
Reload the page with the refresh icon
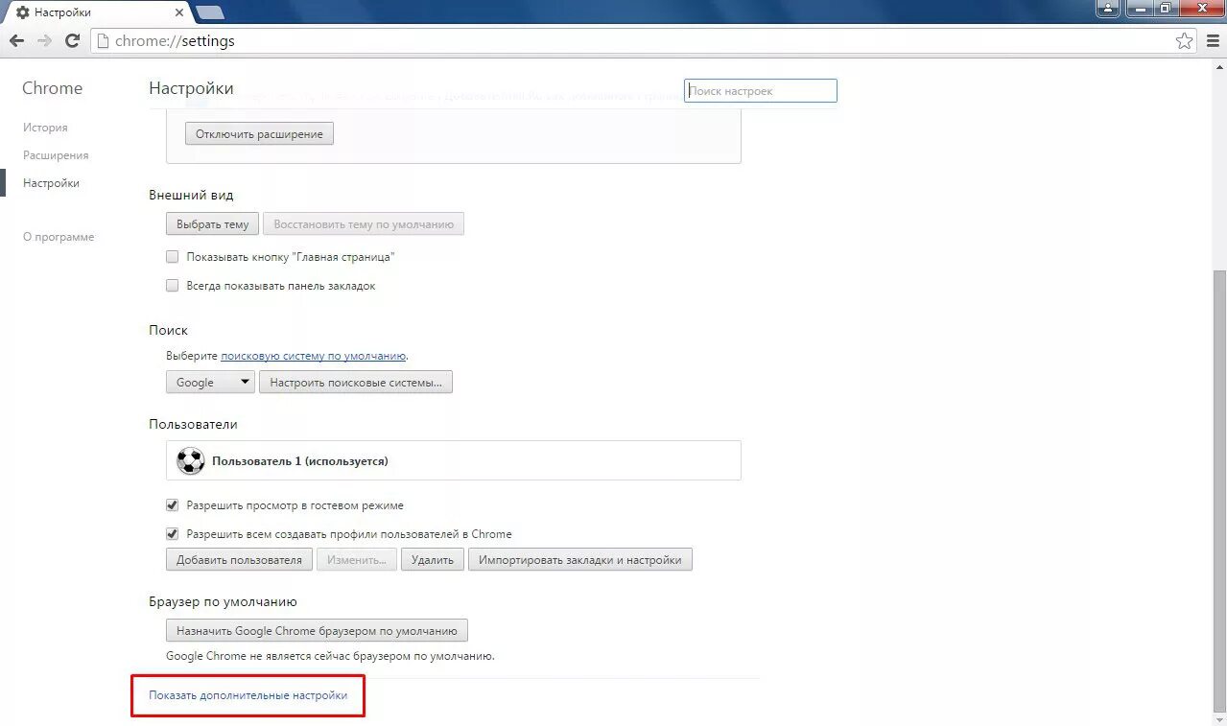[x=72, y=41]
